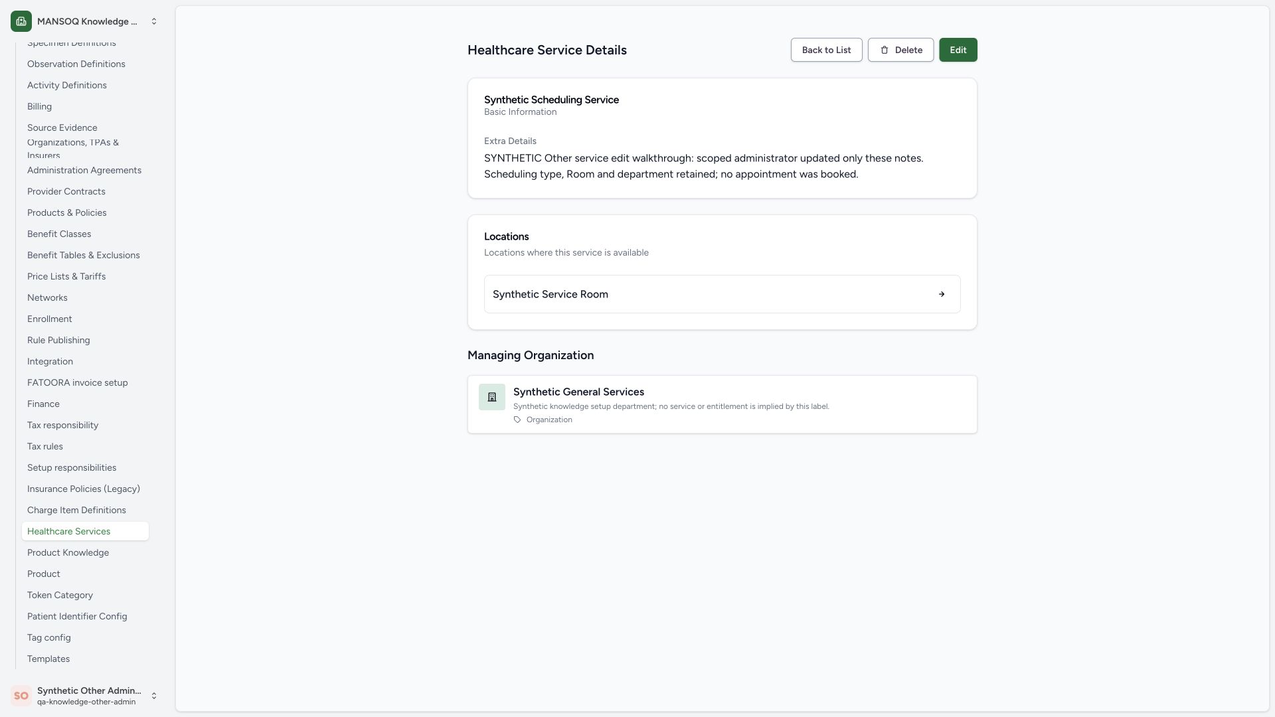1275x717 pixels.
Task: Click the Edit button
Action: tap(958, 50)
